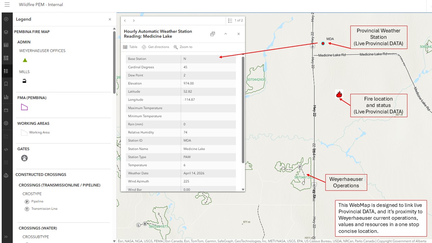Click the Gates legend symbol
The height and width of the screenshot is (243, 432).
click(x=24, y=158)
